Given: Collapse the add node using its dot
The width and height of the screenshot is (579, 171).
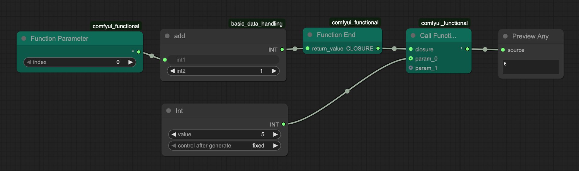Looking at the screenshot, I should pyautogui.click(x=167, y=36).
